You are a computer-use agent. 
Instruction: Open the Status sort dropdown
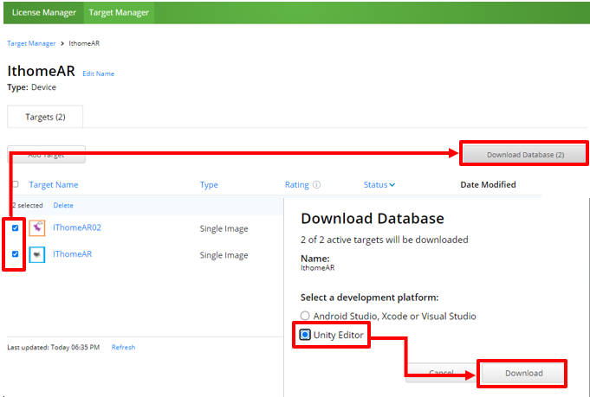[x=379, y=184]
